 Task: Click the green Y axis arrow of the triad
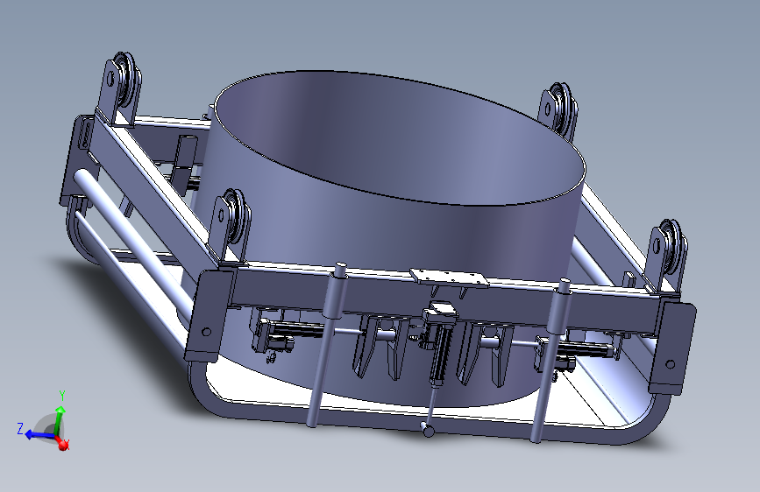point(59,418)
